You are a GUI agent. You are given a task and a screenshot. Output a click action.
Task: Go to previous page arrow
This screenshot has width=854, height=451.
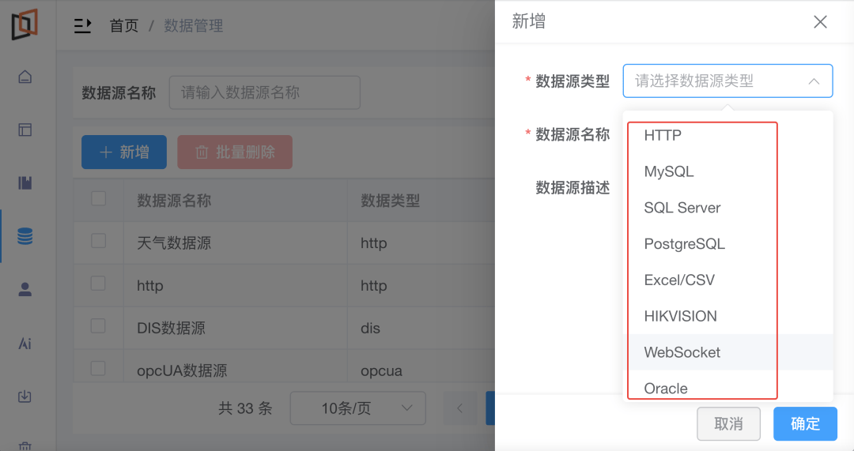point(459,408)
